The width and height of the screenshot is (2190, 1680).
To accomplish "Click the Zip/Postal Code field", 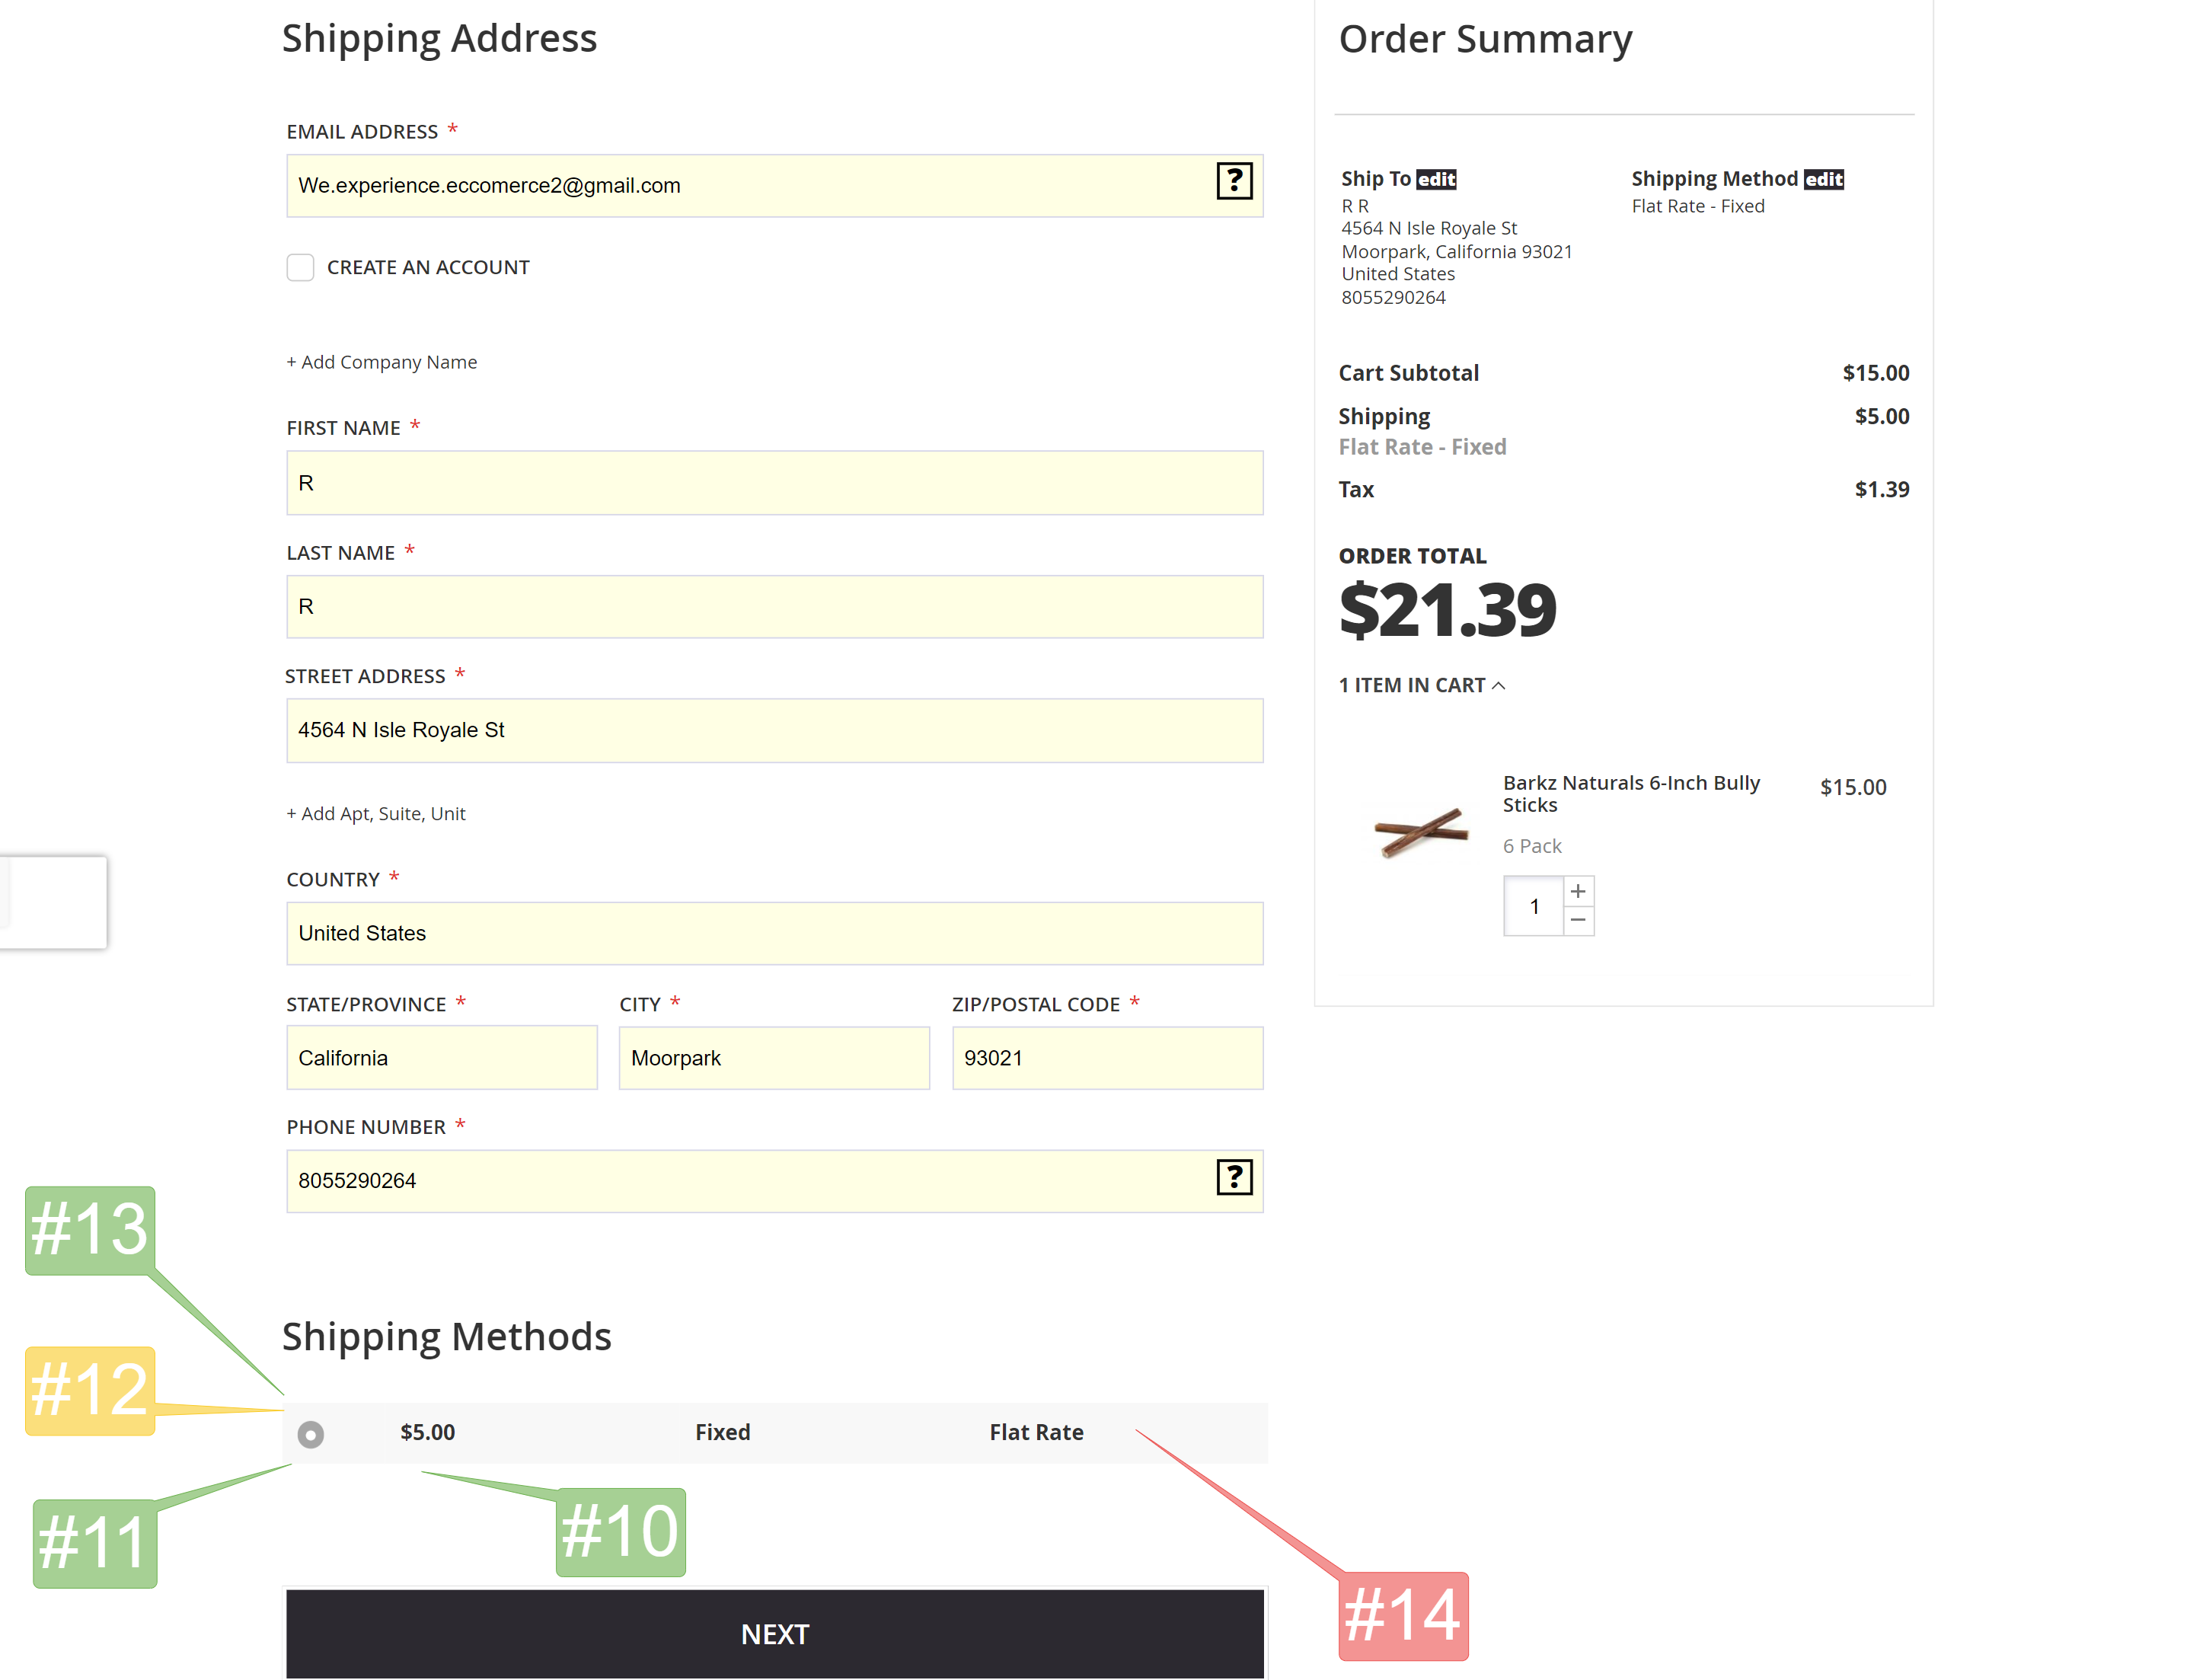I will click(x=1107, y=1058).
